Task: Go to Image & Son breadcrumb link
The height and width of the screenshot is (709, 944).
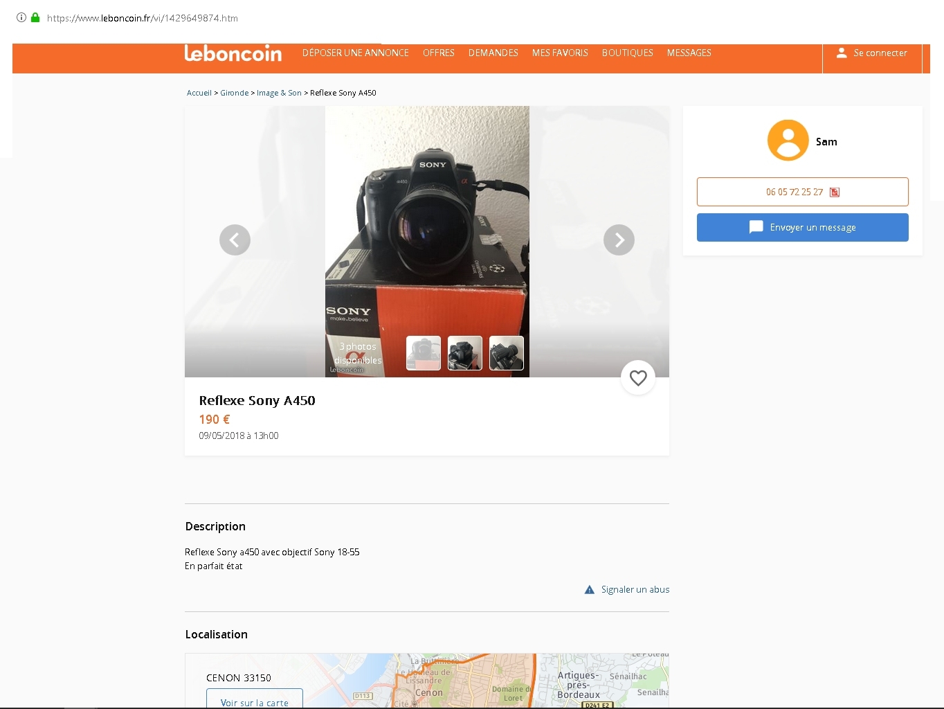Action: click(279, 93)
